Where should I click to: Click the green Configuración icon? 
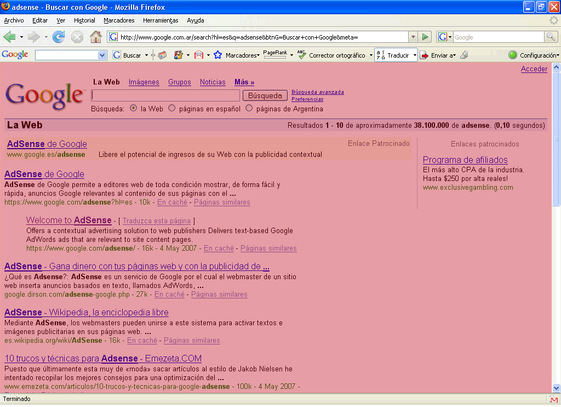point(513,55)
